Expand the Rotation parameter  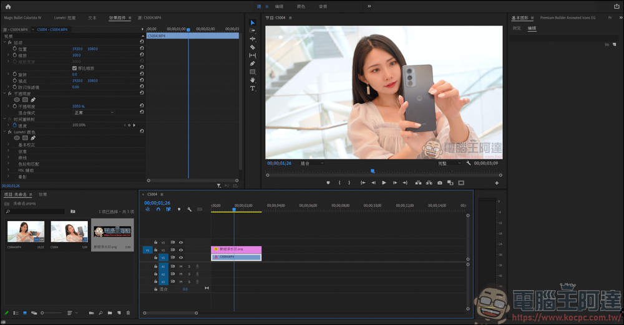tap(8, 74)
